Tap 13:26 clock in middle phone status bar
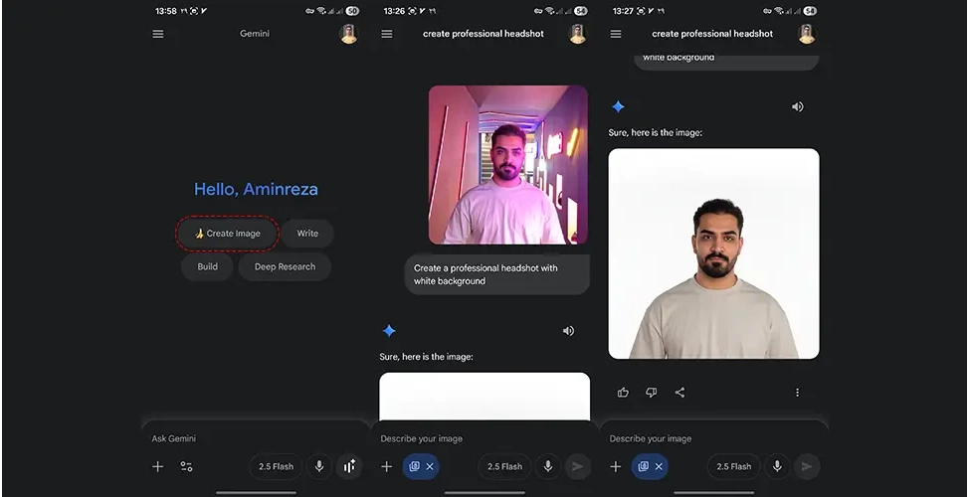This screenshot has width=970, height=497. (x=394, y=11)
